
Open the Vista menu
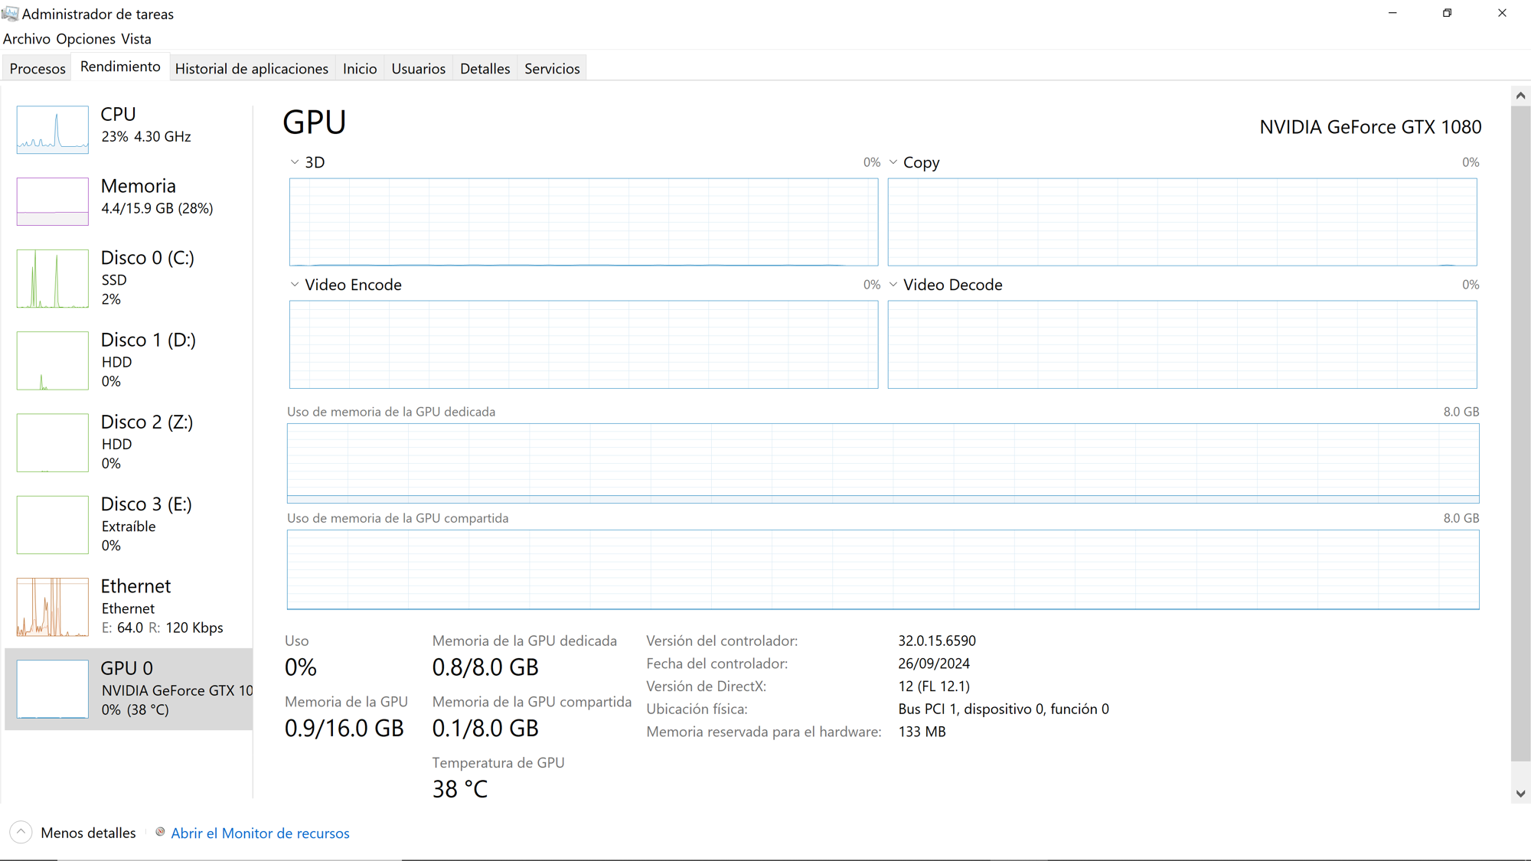point(136,39)
